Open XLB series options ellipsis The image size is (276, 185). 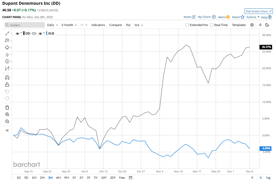click(x=44, y=33)
